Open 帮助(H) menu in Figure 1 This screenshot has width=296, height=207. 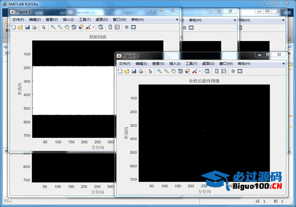tap(137, 19)
